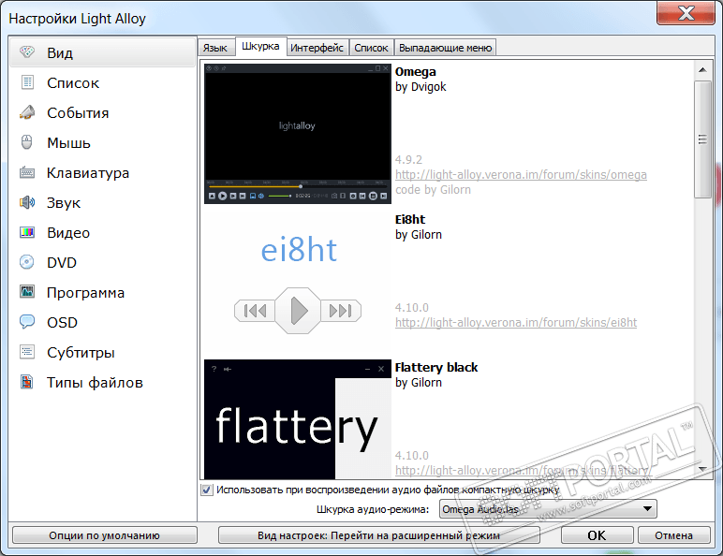Switch settings view to расширенный режим
Image resolution: width=723 pixels, height=556 pixels.
click(x=378, y=535)
